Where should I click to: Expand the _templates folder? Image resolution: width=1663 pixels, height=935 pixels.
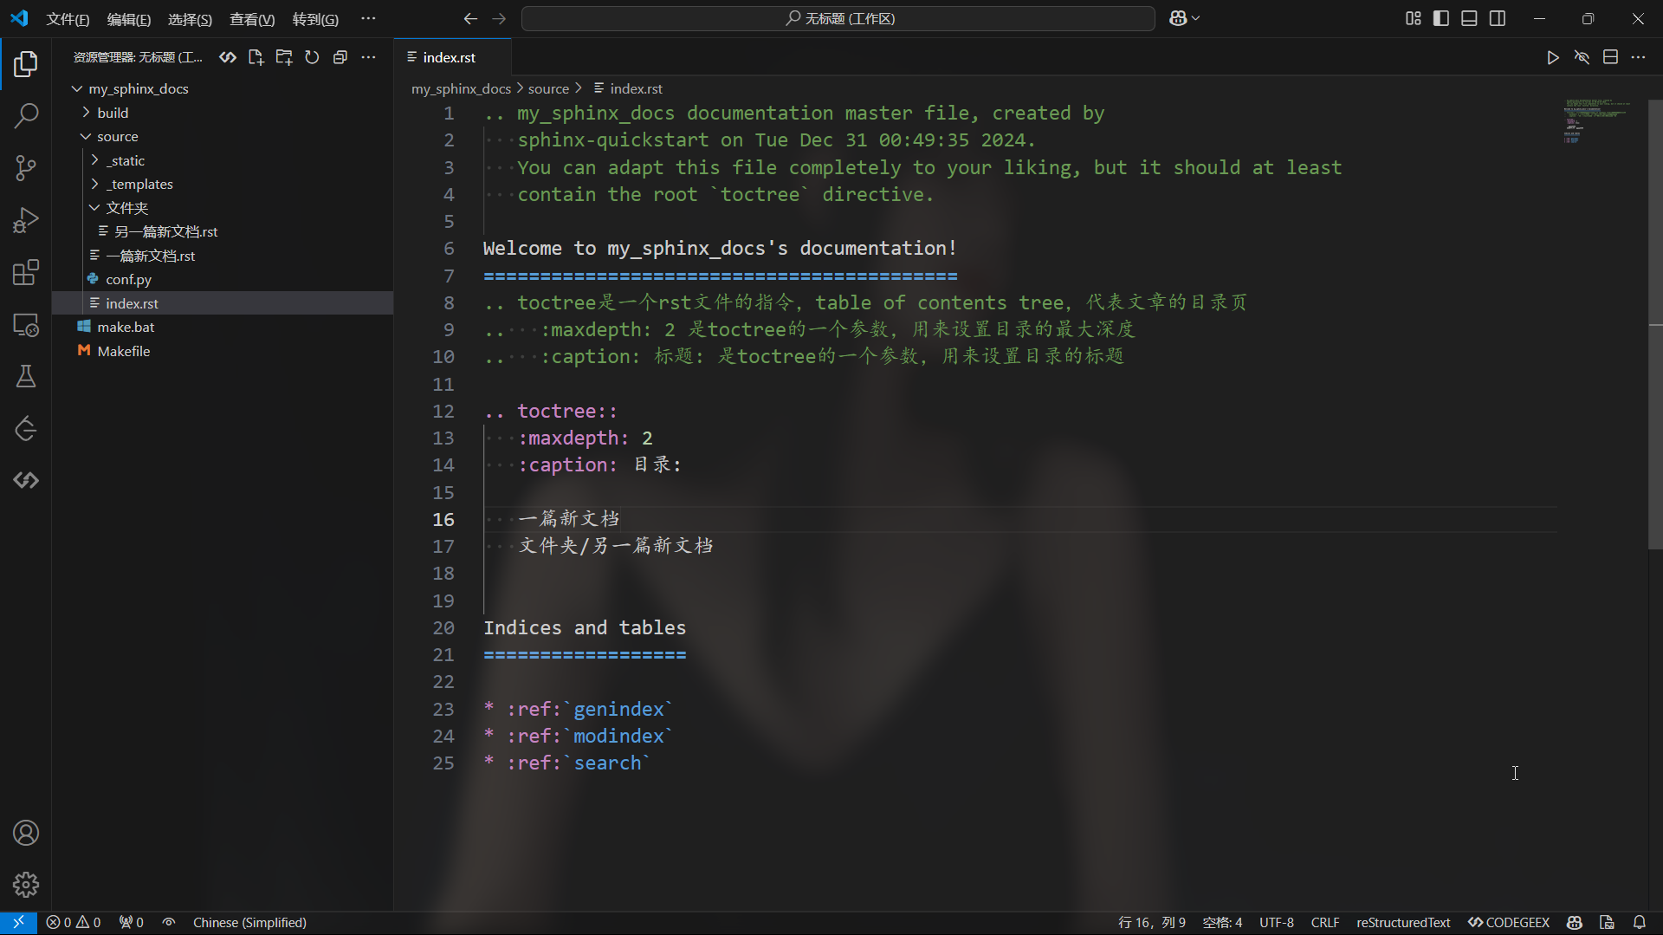point(141,184)
